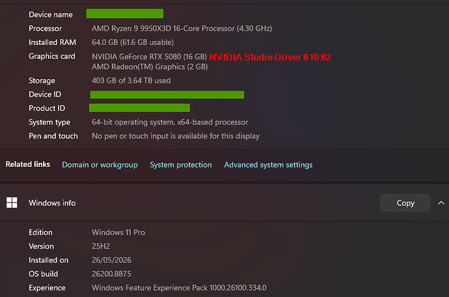Click the Installed RAM value
The height and width of the screenshot is (297, 449).
(x=133, y=42)
